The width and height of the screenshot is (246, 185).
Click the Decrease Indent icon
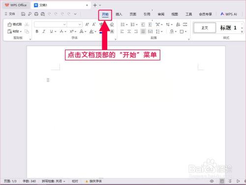143,25
